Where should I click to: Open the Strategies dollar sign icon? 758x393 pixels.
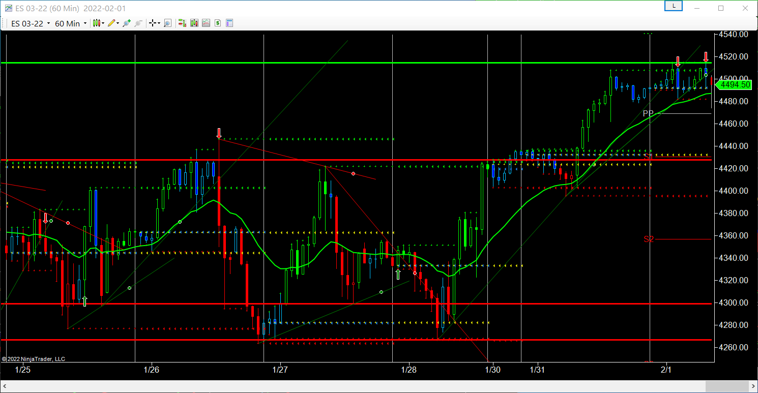pyautogui.click(x=217, y=23)
